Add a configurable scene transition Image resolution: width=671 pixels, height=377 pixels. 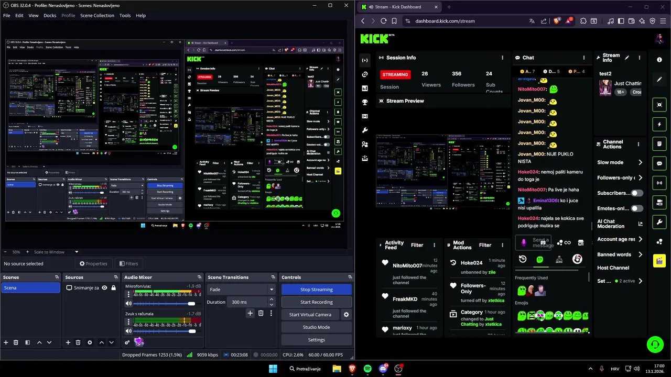click(250, 313)
